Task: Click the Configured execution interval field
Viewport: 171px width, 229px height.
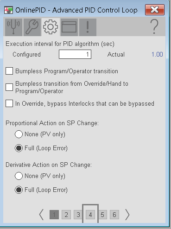Action: tap(75, 54)
